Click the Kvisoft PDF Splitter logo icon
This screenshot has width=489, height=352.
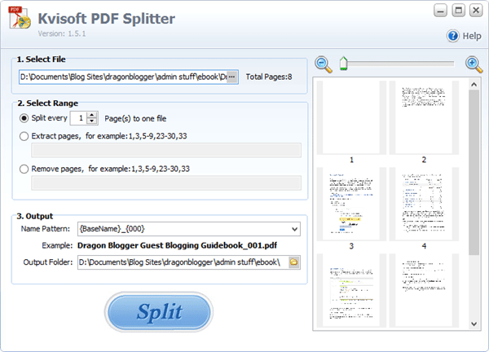(x=20, y=18)
